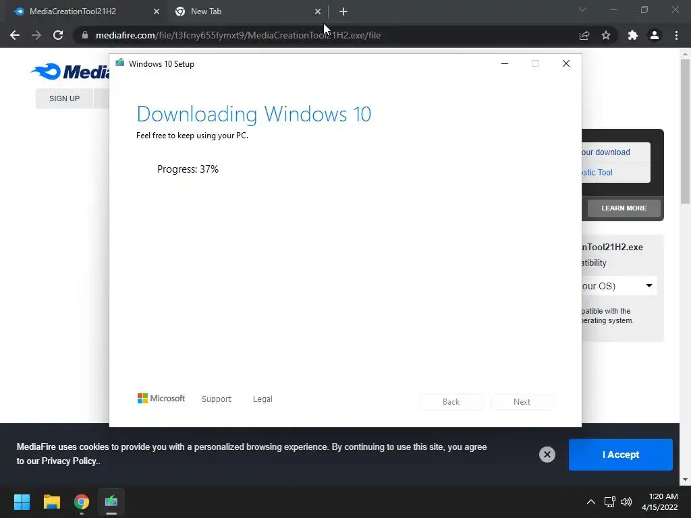Click the scroll-down arrow of the page scrollbar

685,480
